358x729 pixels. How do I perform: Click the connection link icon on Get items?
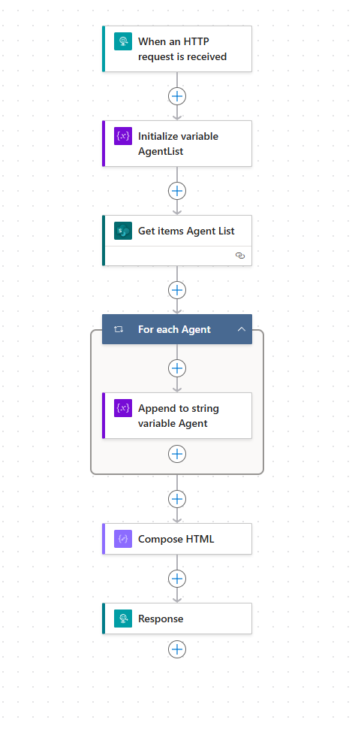pyautogui.click(x=240, y=256)
